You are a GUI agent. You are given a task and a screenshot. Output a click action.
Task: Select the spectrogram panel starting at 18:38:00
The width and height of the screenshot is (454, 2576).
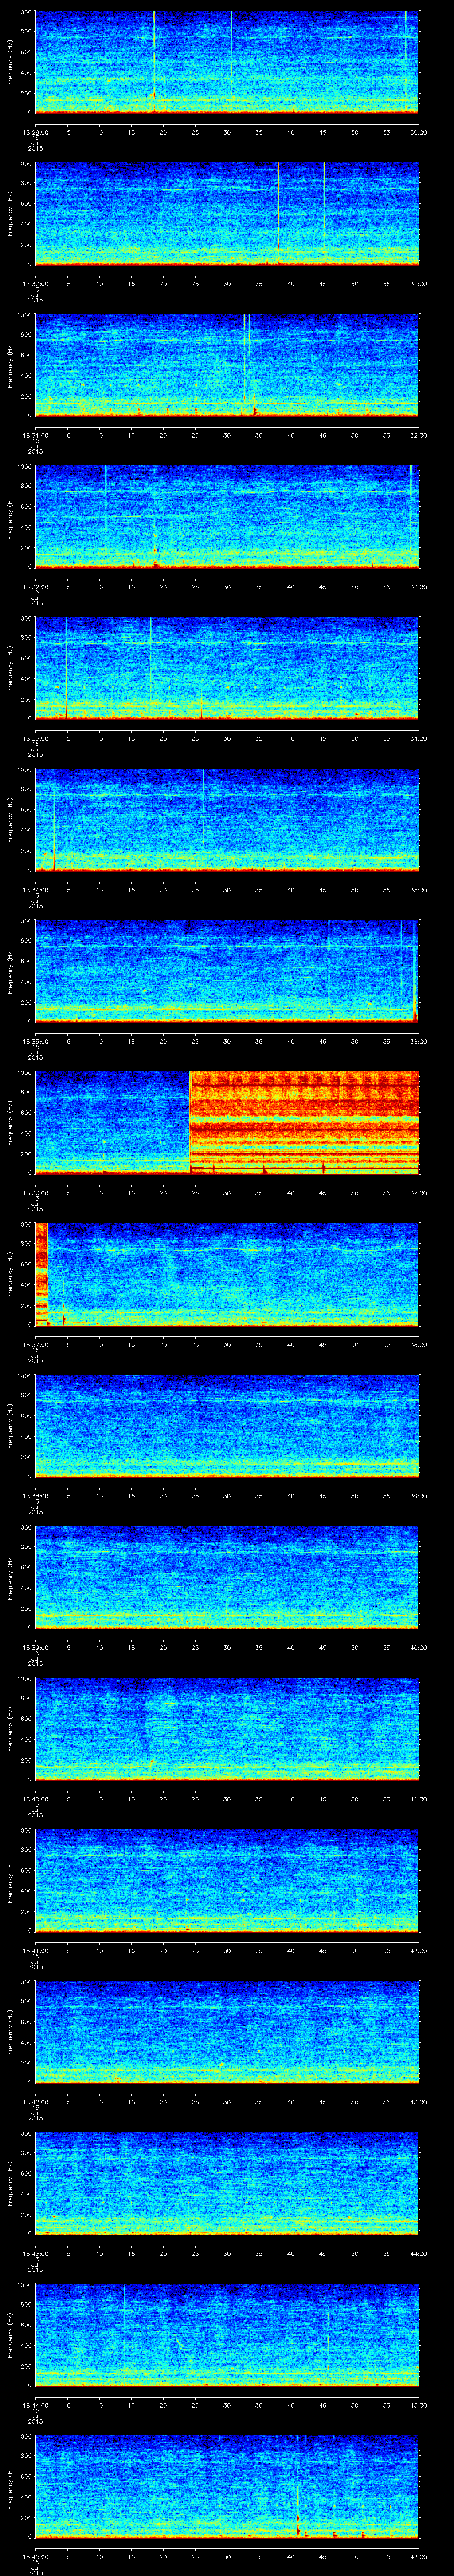[x=227, y=1425]
